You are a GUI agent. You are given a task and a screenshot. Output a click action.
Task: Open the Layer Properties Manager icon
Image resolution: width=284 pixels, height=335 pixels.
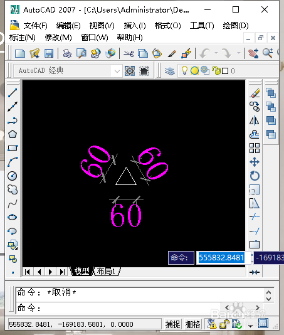pyautogui.click(x=170, y=71)
